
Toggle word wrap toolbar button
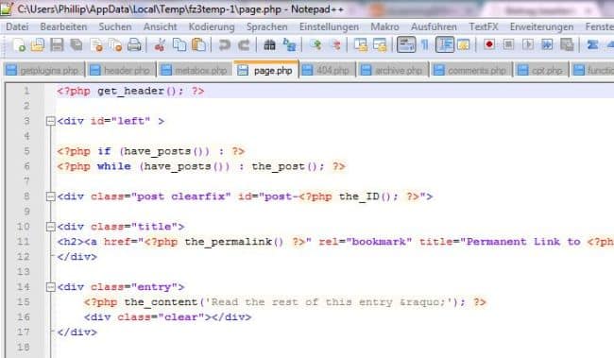(x=405, y=44)
